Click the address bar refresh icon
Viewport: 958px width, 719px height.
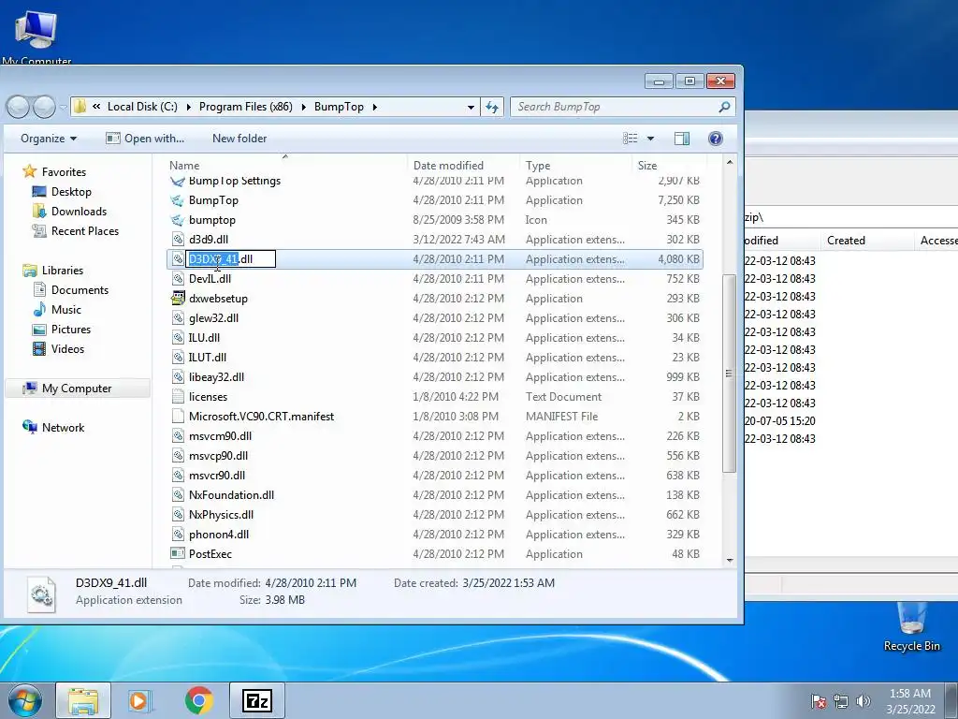[x=492, y=107]
